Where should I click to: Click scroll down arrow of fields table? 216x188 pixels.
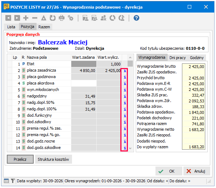130,148
